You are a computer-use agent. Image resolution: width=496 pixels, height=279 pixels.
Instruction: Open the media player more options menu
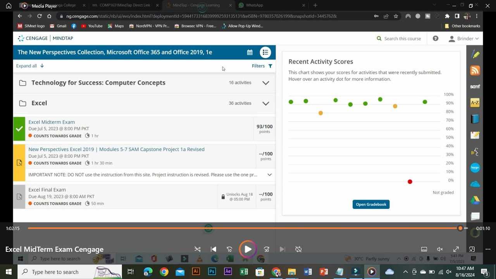[488, 249]
